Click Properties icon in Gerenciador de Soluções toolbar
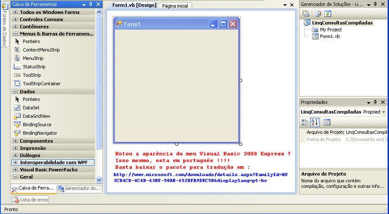The height and width of the screenshot is (214, 389). 305,14
